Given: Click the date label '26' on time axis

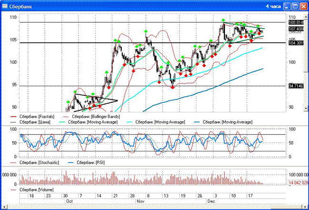Looking at the screenshot, I should coord(200,196).
